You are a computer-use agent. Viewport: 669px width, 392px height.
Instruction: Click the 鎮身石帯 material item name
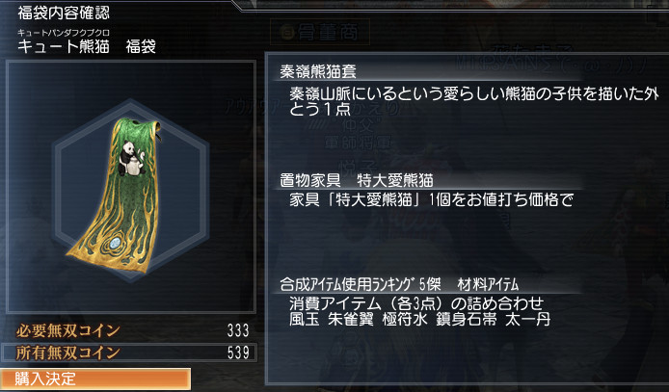(x=466, y=319)
